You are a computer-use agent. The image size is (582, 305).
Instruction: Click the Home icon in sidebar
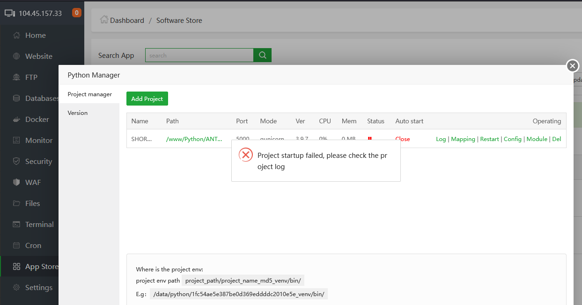pos(17,35)
